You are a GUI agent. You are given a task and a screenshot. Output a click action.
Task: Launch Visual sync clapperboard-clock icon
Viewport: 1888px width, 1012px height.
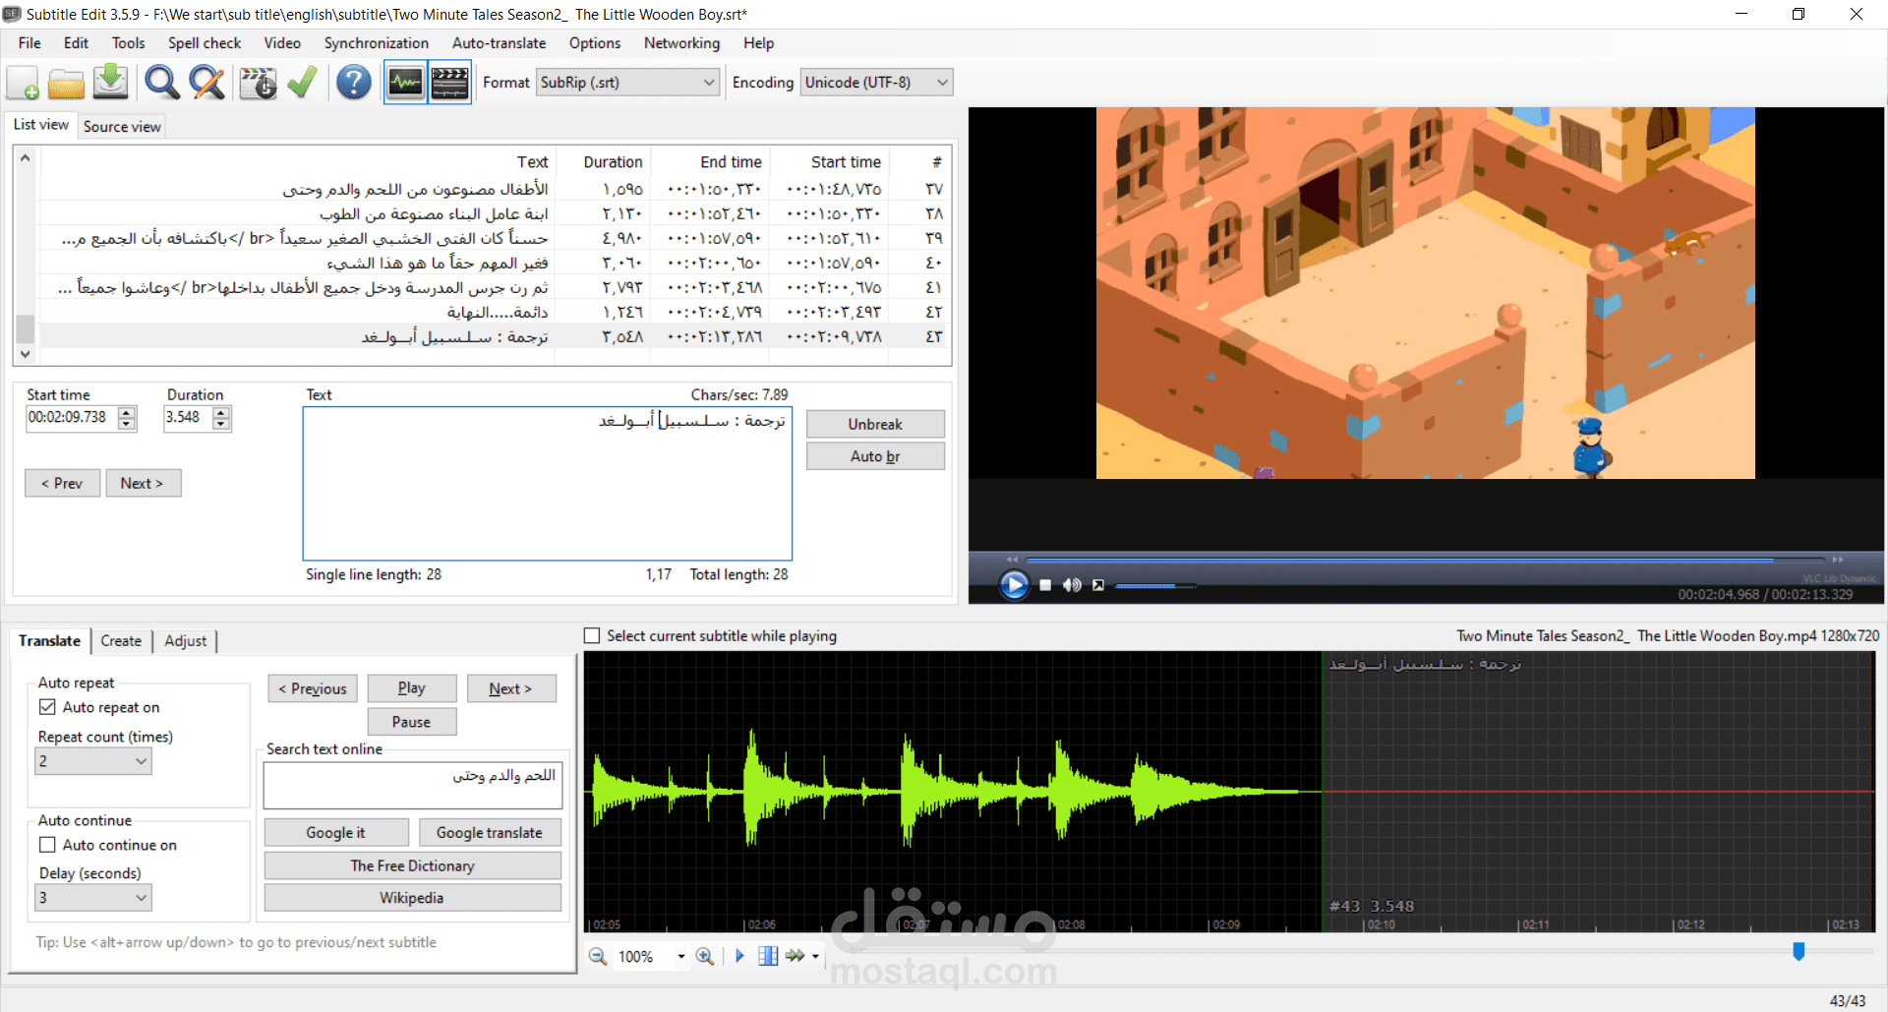point(258,83)
